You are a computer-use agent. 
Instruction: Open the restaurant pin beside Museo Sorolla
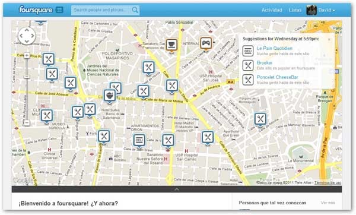tap(47, 115)
